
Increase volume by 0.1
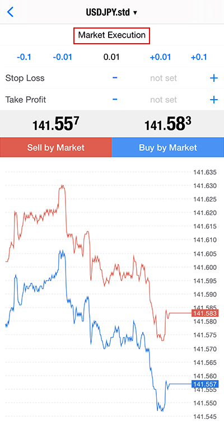(x=199, y=57)
